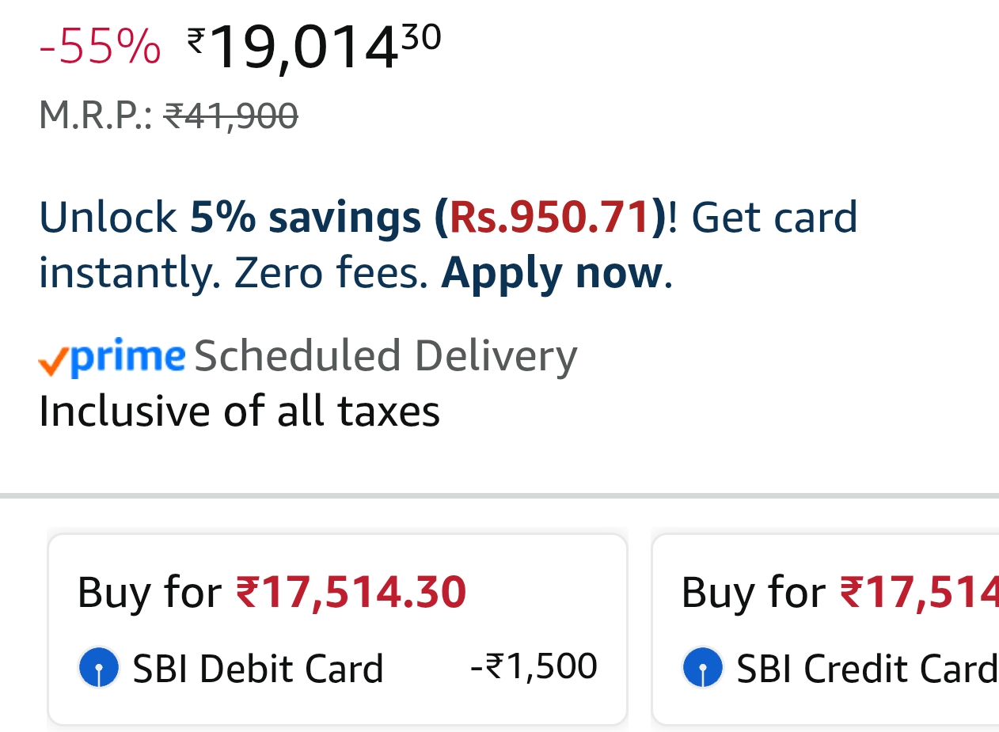Select the SBI Debit Card label
999x732 pixels.
coord(257,669)
